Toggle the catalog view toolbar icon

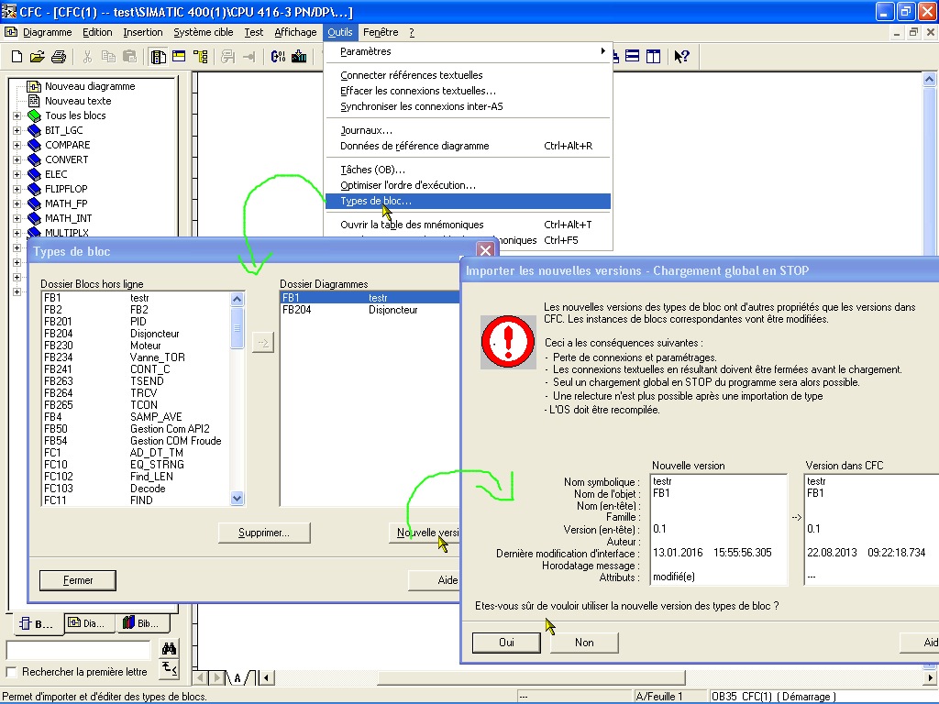point(158,57)
